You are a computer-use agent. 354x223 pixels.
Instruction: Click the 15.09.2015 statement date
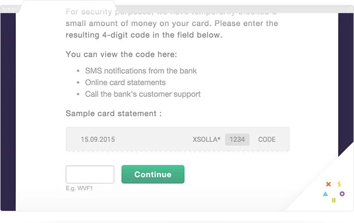[98, 140]
